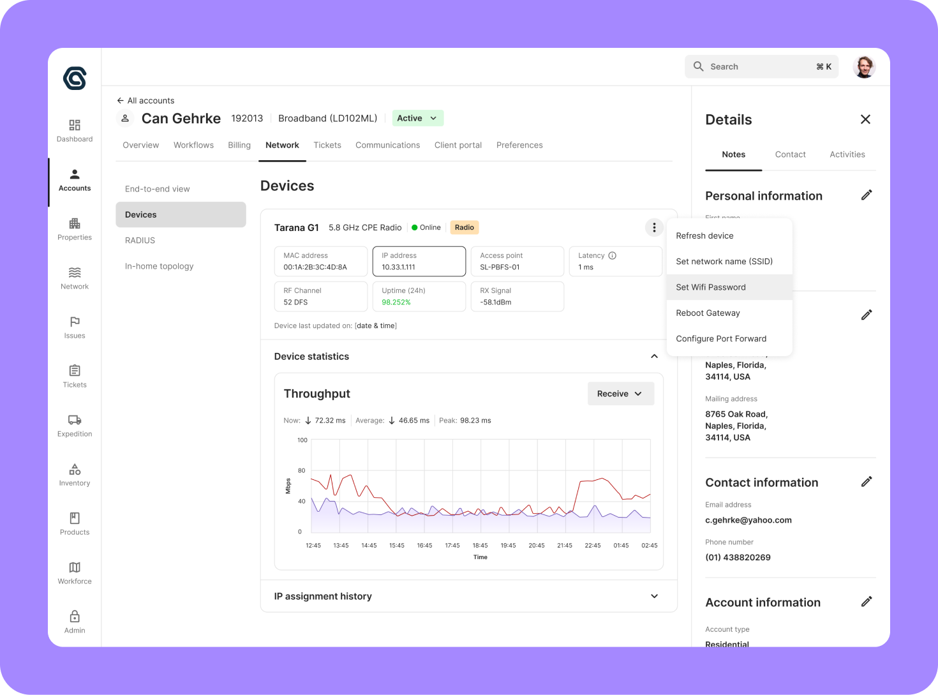Viewport: 938px width, 695px height.
Task: Select the Activities tab in Details
Action: point(847,154)
